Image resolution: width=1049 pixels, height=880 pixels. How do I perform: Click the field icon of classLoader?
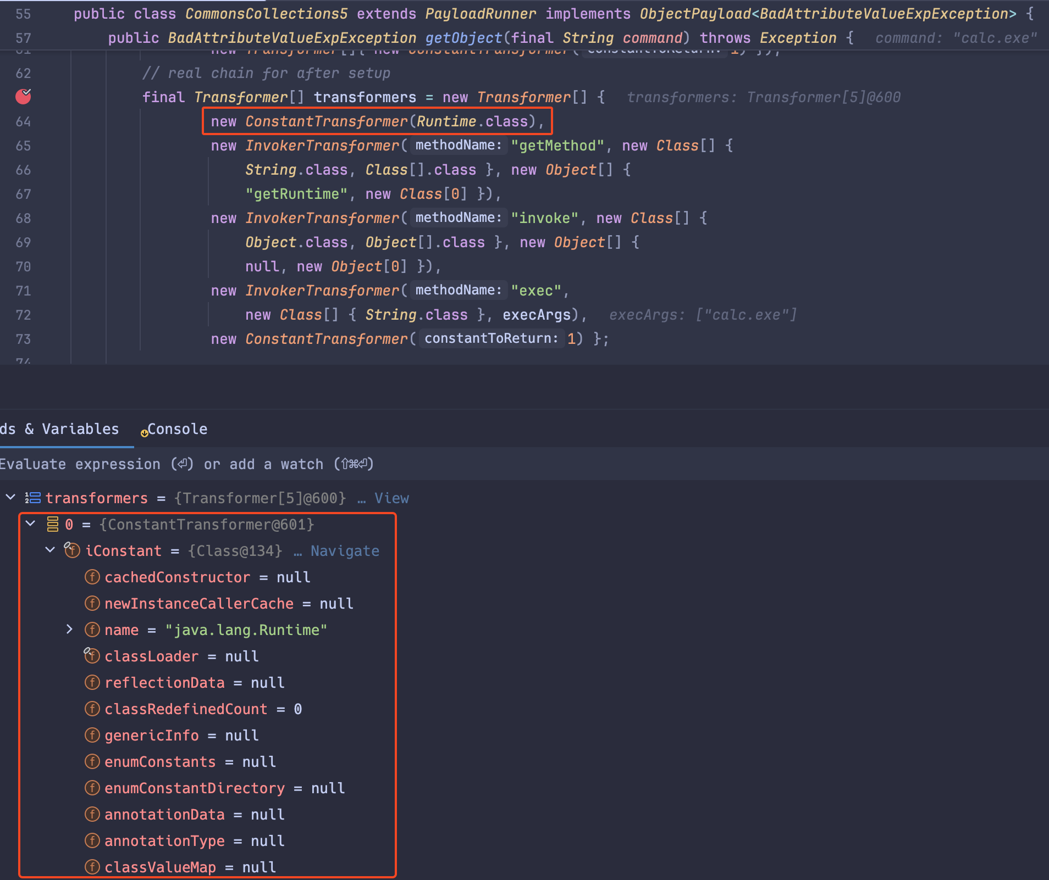[x=91, y=655]
